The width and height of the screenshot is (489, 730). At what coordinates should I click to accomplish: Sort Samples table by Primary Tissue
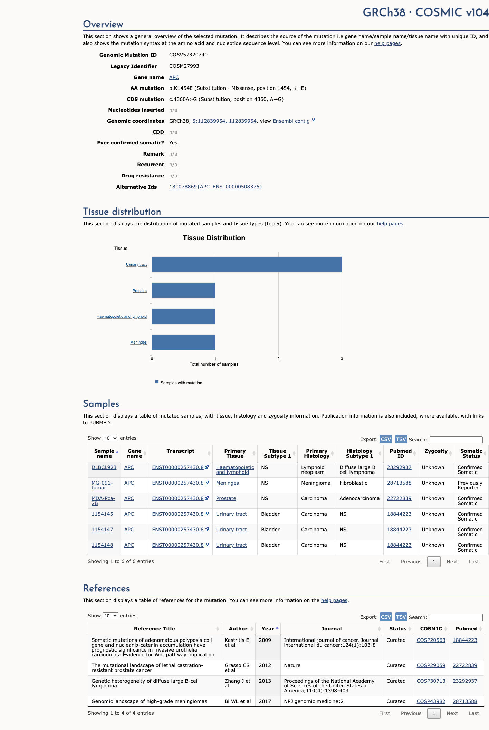coord(235,453)
